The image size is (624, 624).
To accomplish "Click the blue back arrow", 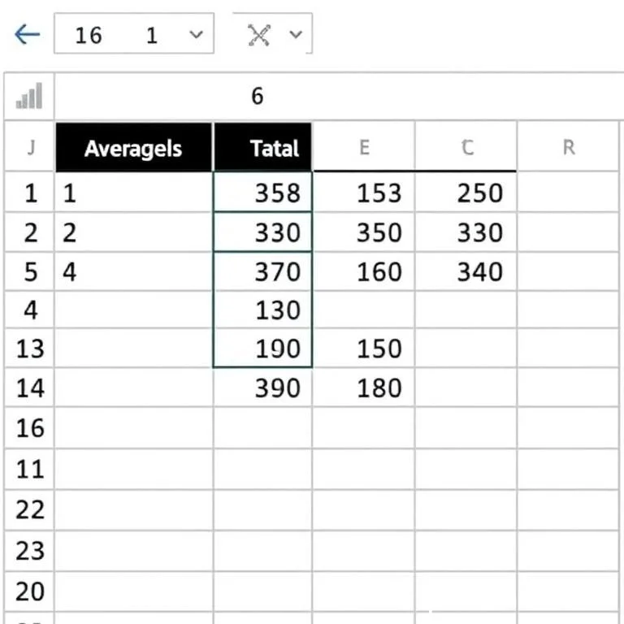I will point(27,34).
